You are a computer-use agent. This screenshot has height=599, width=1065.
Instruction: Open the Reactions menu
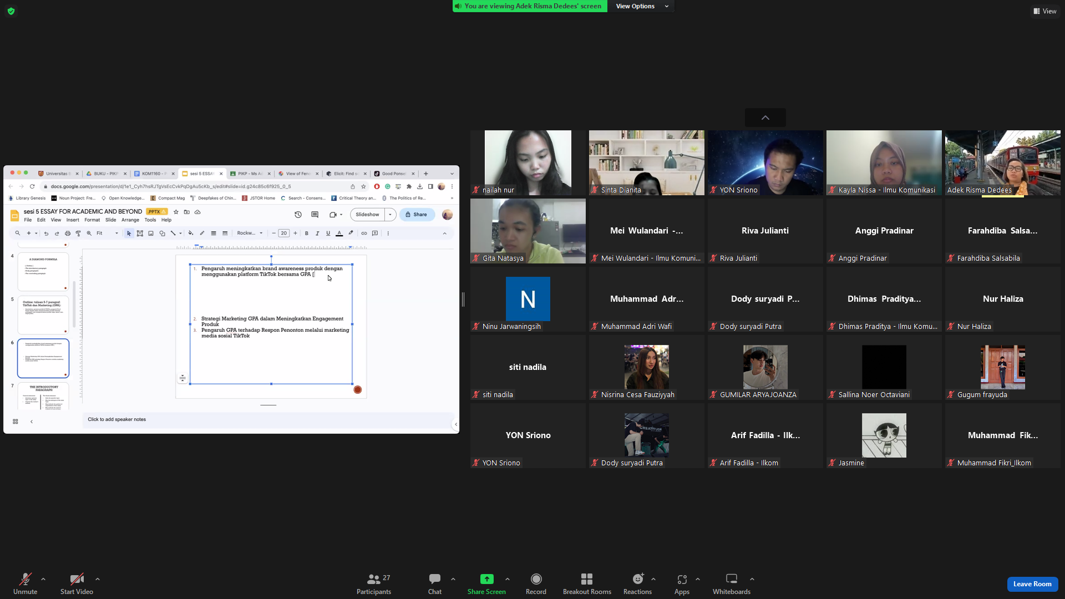(637, 583)
